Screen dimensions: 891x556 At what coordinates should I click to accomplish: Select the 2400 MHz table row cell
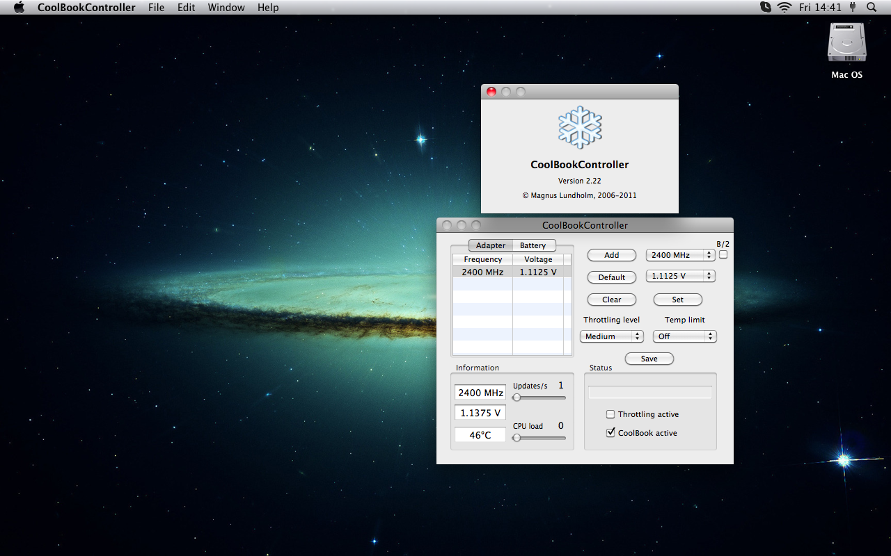482,272
